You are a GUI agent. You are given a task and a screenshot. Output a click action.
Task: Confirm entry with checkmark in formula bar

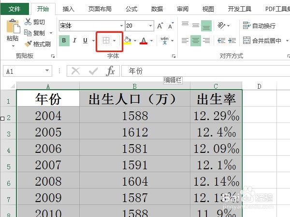(93, 71)
